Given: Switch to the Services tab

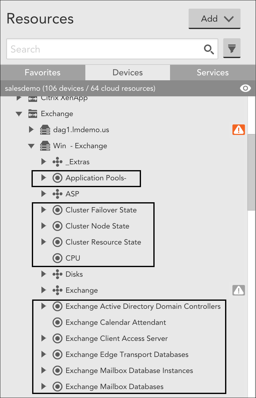Looking at the screenshot, I should 213,73.
